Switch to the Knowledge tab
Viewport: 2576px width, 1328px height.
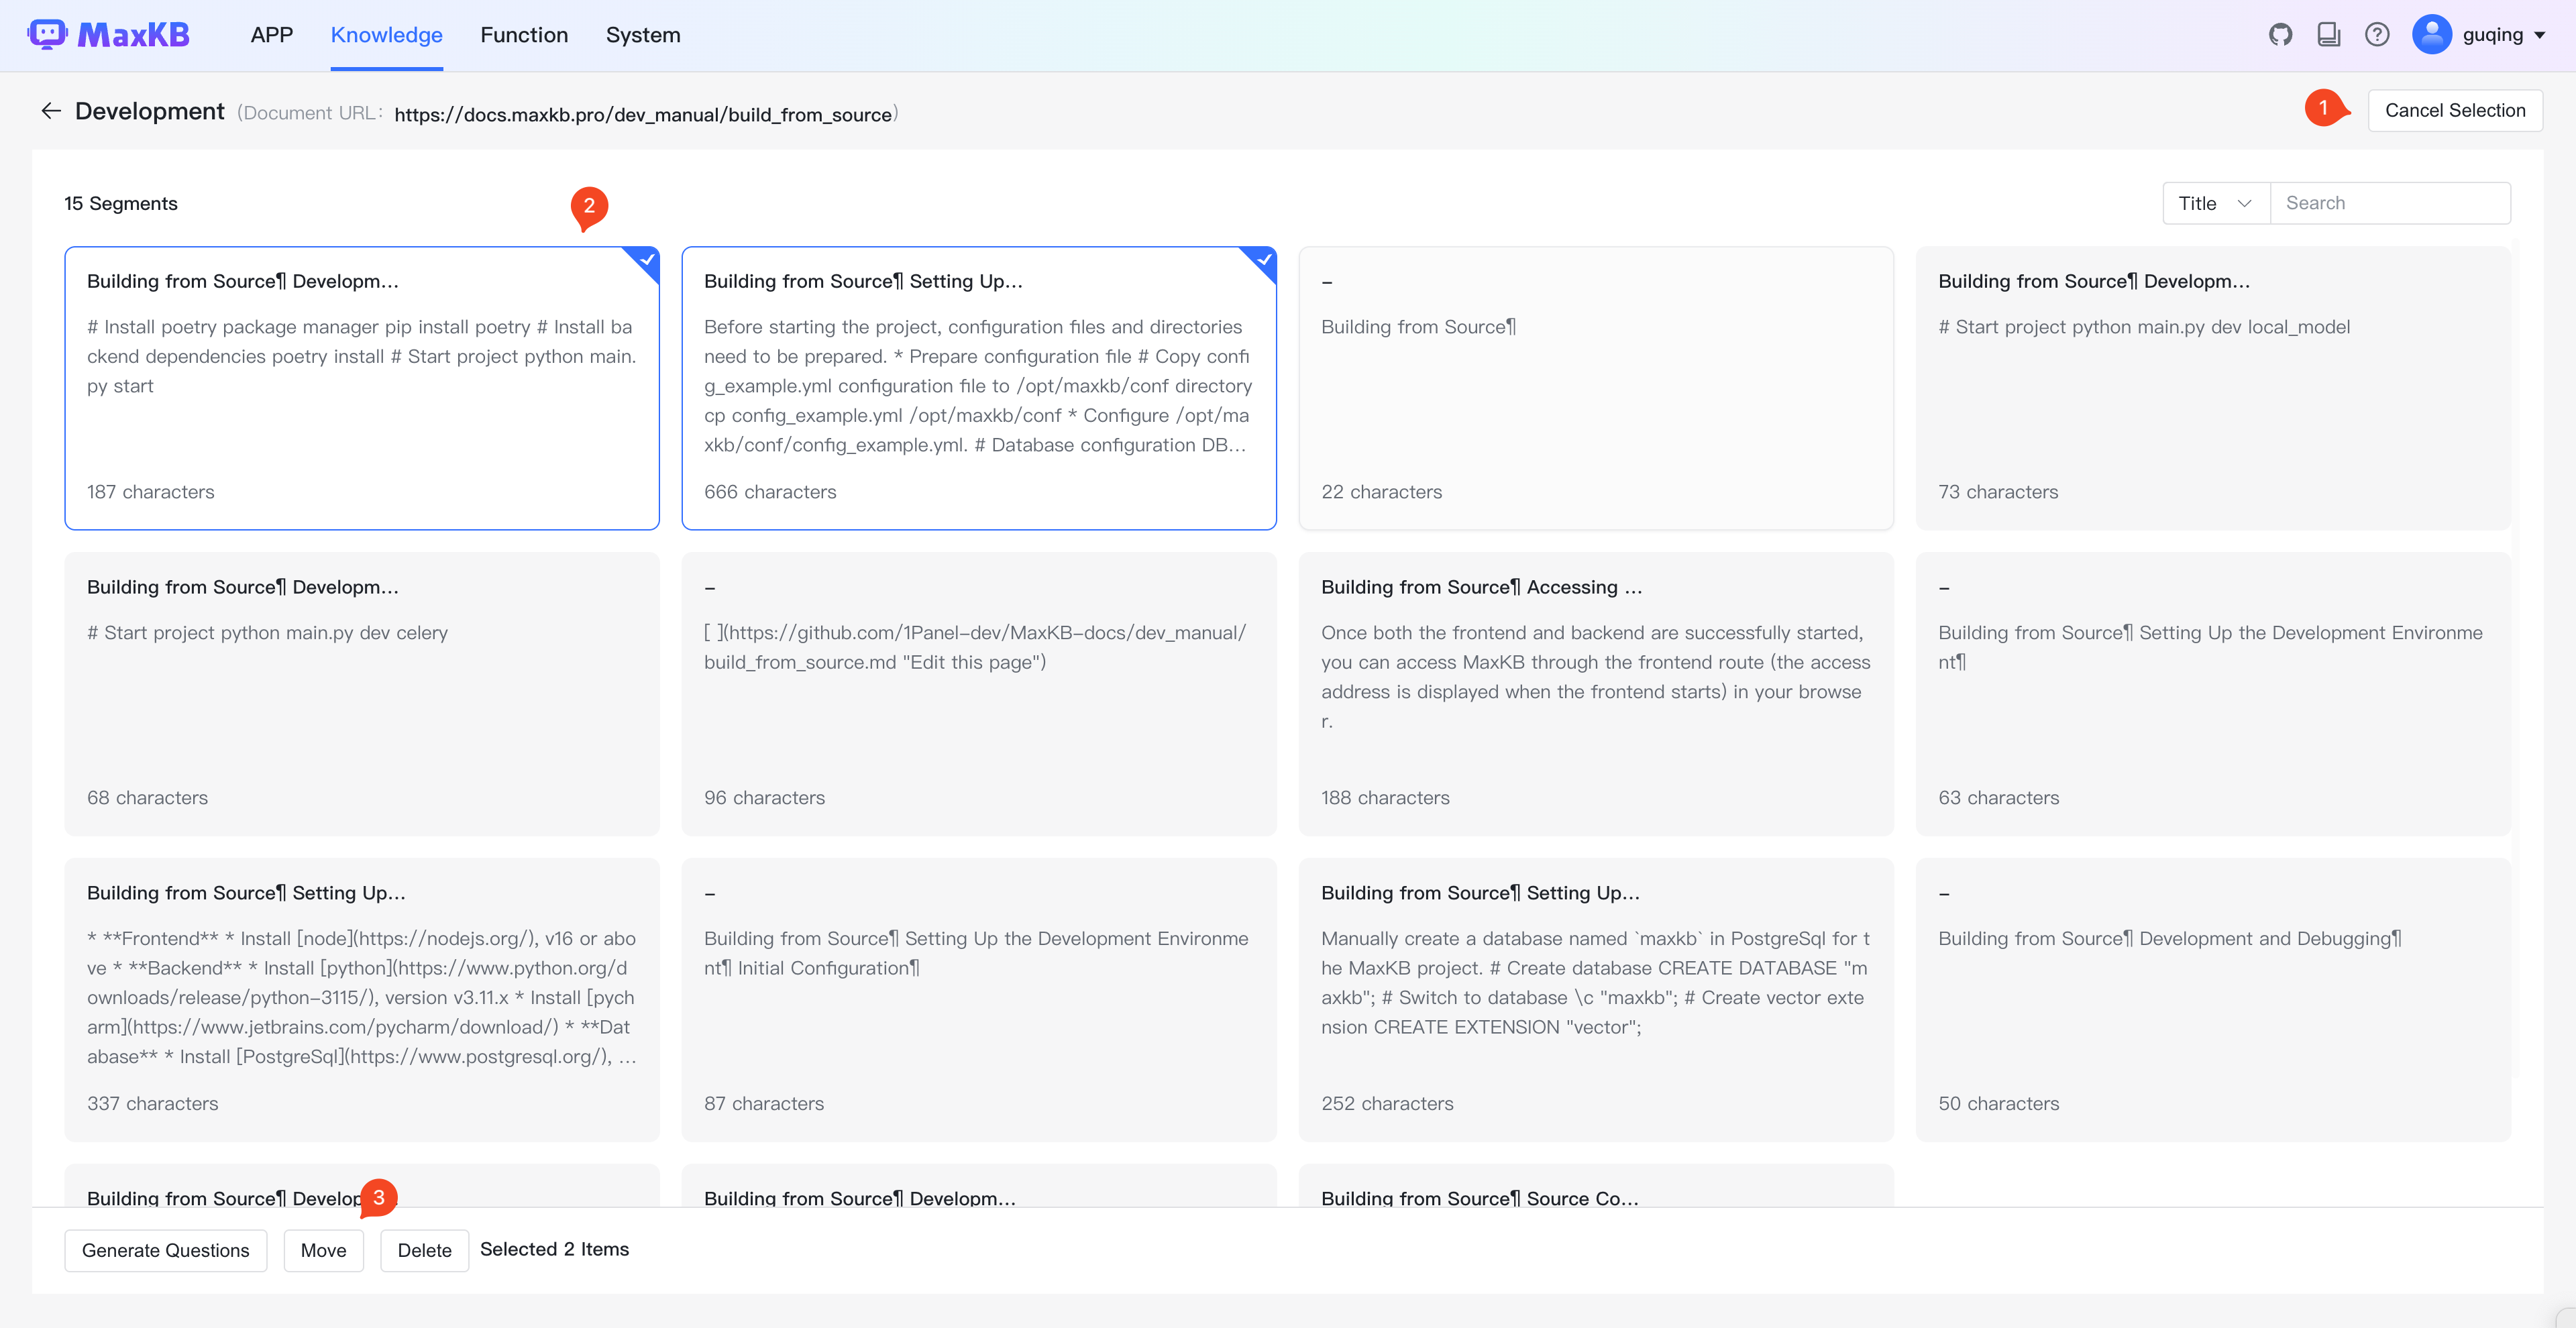coord(387,35)
